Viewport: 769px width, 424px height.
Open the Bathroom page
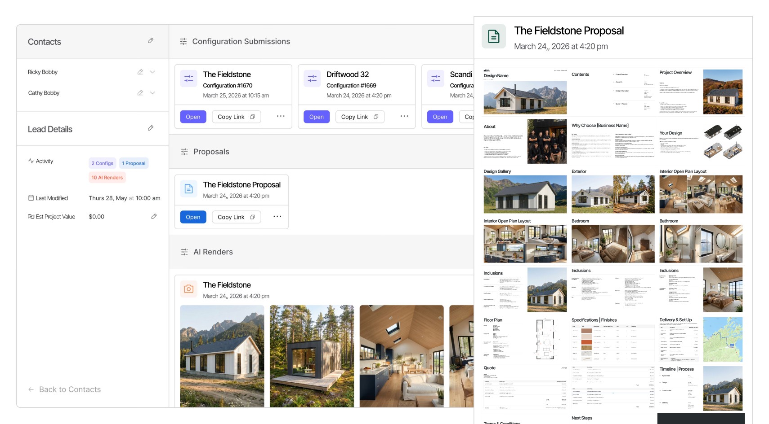pyautogui.click(x=701, y=240)
